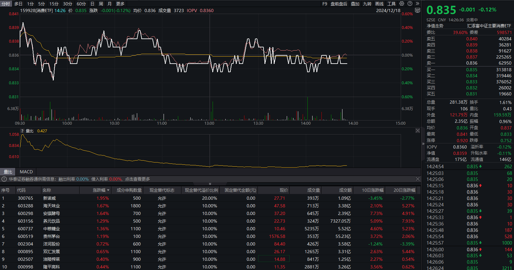
Task: Open the settings gear icon
Action: click(x=402, y=4)
